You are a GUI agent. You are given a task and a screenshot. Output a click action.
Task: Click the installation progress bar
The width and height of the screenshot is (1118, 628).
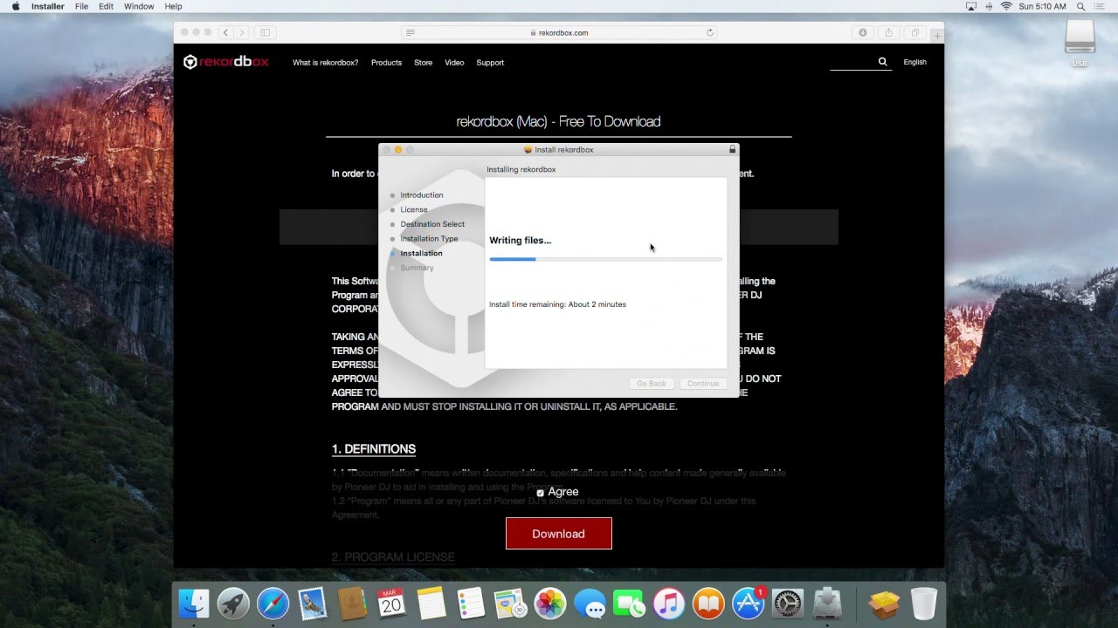click(x=605, y=259)
